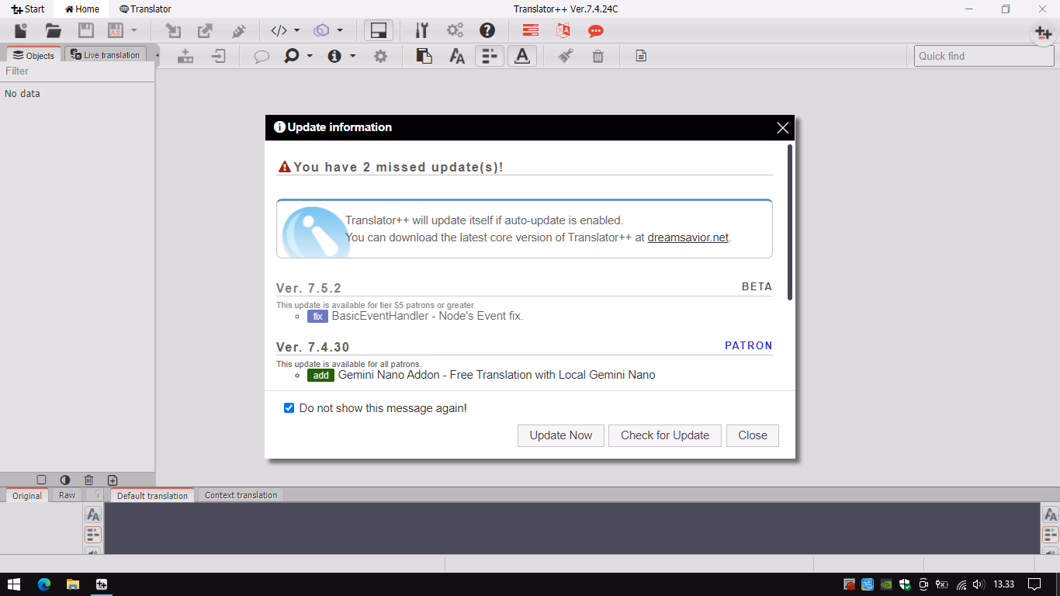Open help with question mark icon
1060x596 pixels.
point(487,31)
